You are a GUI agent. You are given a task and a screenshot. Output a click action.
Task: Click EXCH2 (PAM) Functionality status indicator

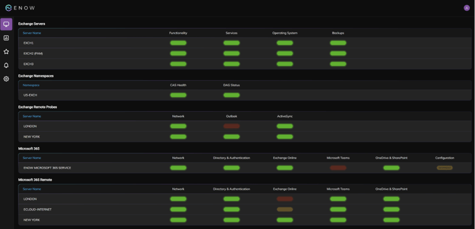[x=178, y=53]
